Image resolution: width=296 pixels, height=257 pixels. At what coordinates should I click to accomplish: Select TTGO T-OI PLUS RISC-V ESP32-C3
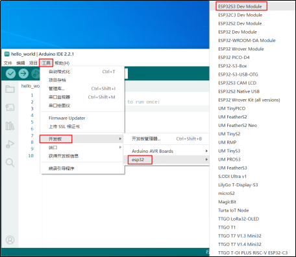[x=253, y=252]
